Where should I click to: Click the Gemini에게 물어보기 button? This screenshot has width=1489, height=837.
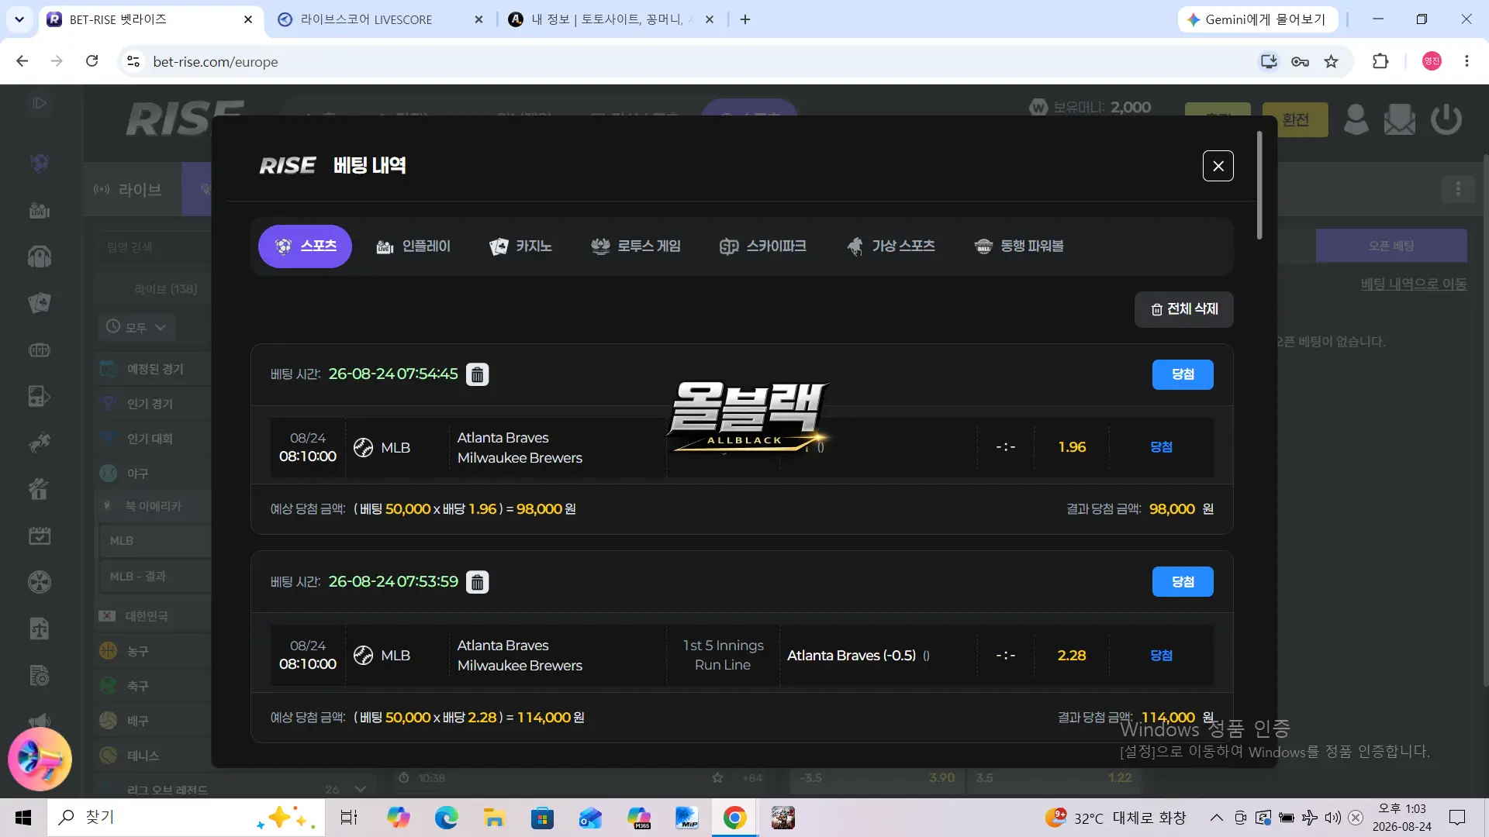coord(1257,19)
